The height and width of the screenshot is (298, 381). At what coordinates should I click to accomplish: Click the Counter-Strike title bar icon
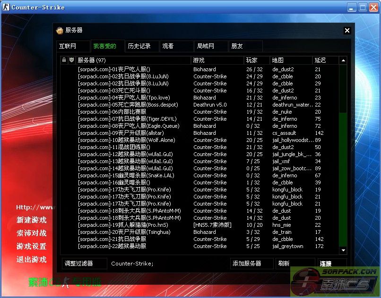pyautogui.click(x=6, y=7)
